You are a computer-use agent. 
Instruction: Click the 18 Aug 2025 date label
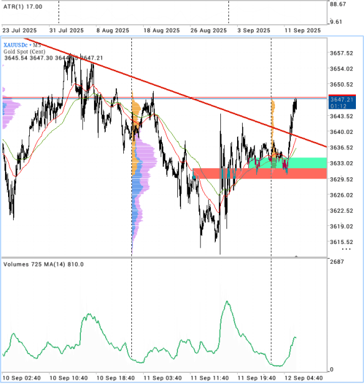[x=161, y=30]
